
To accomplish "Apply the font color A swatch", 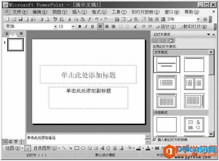I will [148, 148].
